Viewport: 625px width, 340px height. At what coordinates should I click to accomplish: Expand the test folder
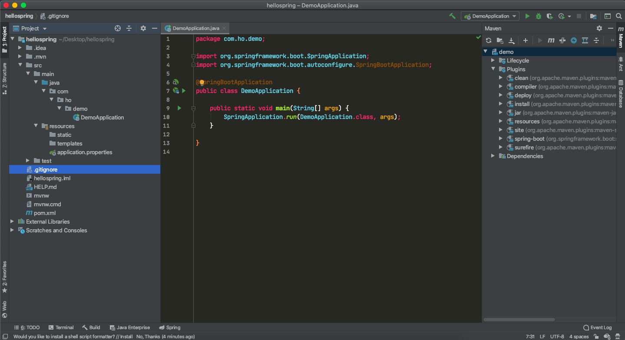point(28,161)
